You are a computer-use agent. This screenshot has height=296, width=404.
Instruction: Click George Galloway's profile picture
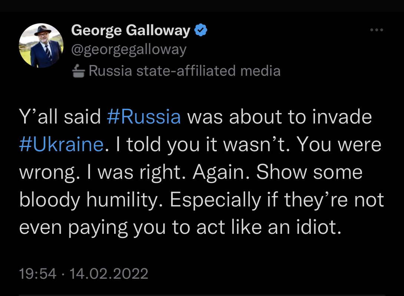(41, 46)
